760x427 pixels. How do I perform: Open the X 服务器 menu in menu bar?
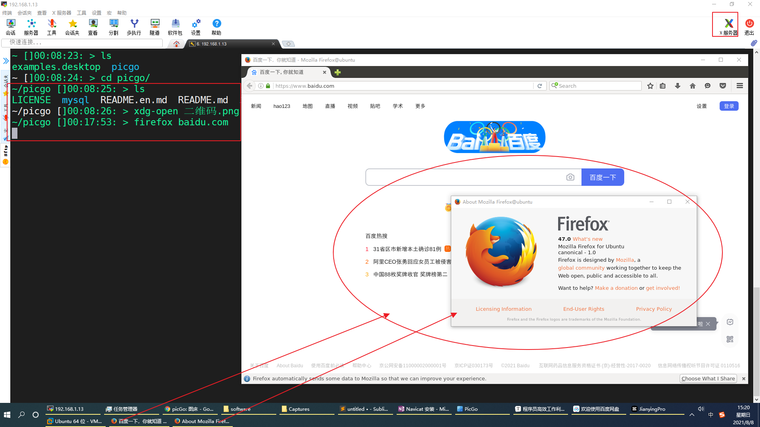(62, 13)
